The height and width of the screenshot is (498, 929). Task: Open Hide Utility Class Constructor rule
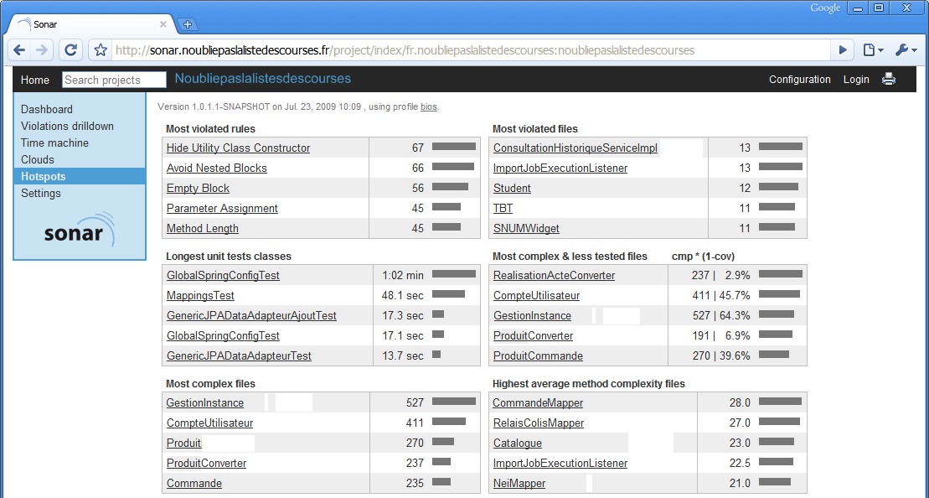tap(238, 148)
